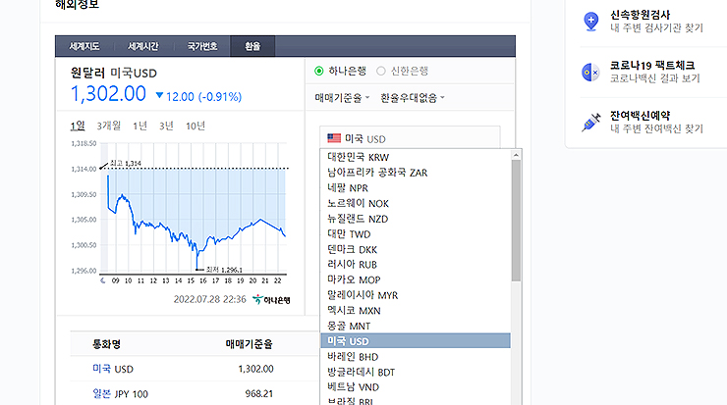Choose 네팔 NPR from the list
727x405 pixels.
416,188
